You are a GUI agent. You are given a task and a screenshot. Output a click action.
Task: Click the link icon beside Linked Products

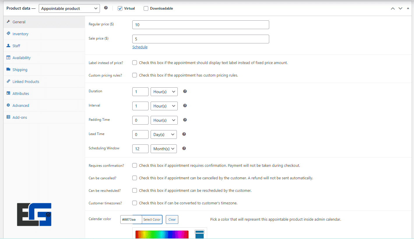pyautogui.click(x=8, y=82)
